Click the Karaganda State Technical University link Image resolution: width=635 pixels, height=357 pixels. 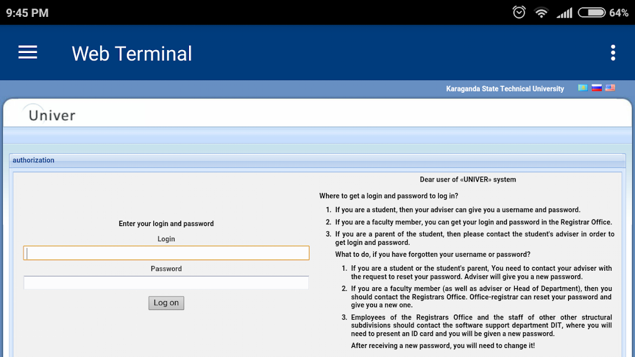(505, 88)
